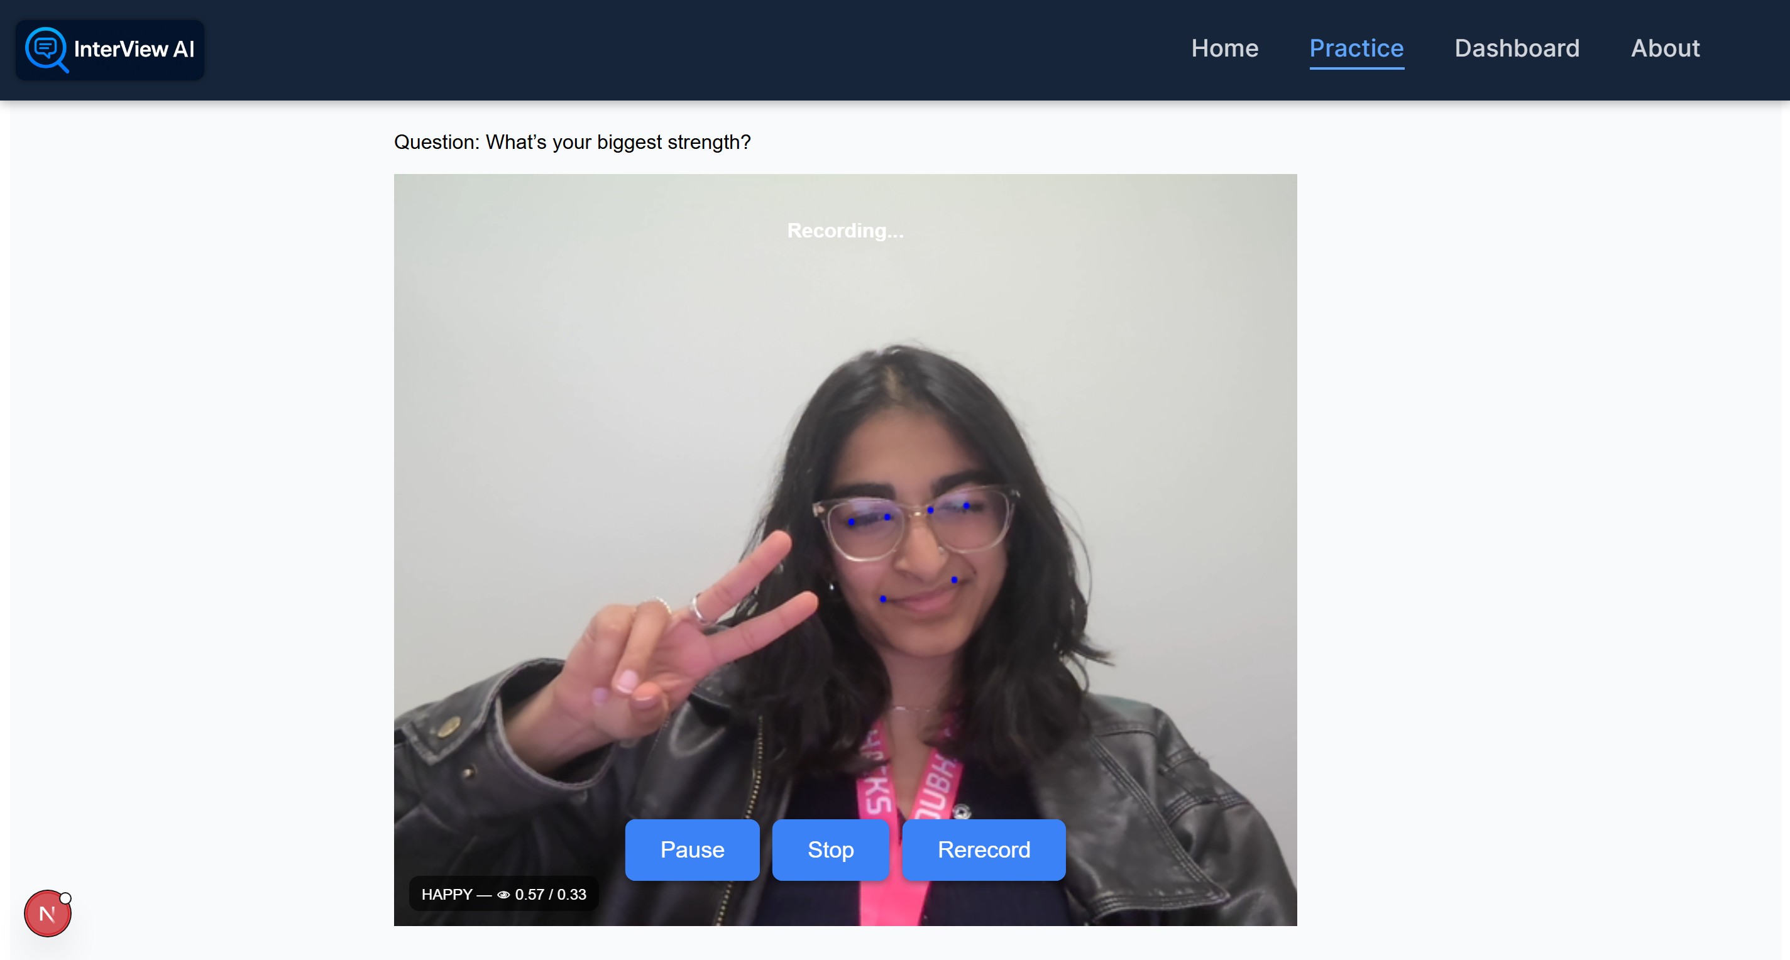Image resolution: width=1790 pixels, height=960 pixels.
Task: Click the gaze score 0.57 / 0.33 text
Action: pyautogui.click(x=551, y=895)
